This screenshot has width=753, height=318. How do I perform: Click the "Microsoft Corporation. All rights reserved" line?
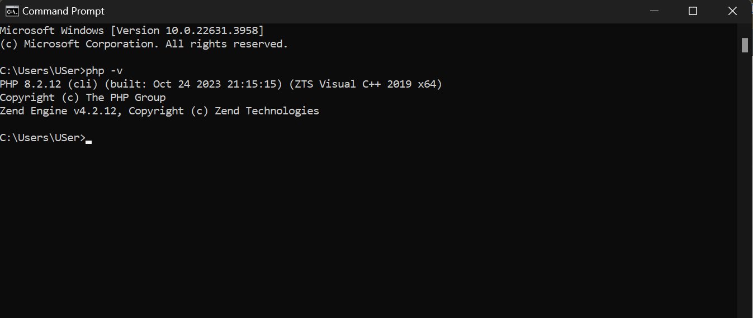[x=144, y=44]
